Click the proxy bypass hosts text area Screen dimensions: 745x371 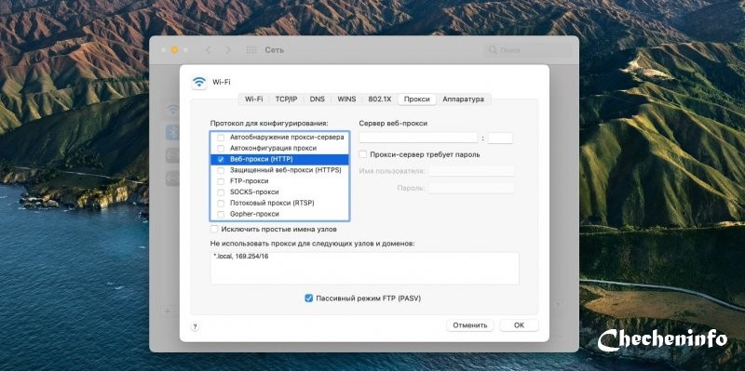[x=365, y=268]
